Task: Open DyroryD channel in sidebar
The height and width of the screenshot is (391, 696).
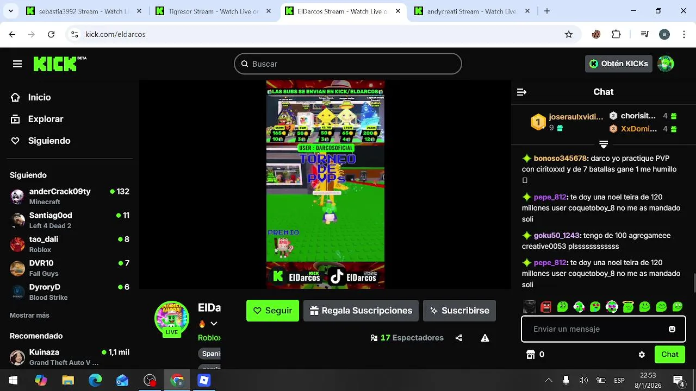Action: [70, 292]
